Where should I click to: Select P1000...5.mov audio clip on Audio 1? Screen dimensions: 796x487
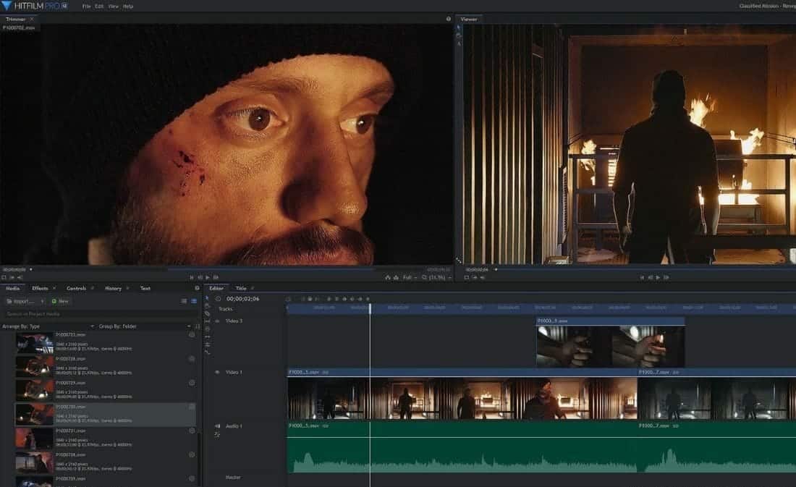coord(462,447)
